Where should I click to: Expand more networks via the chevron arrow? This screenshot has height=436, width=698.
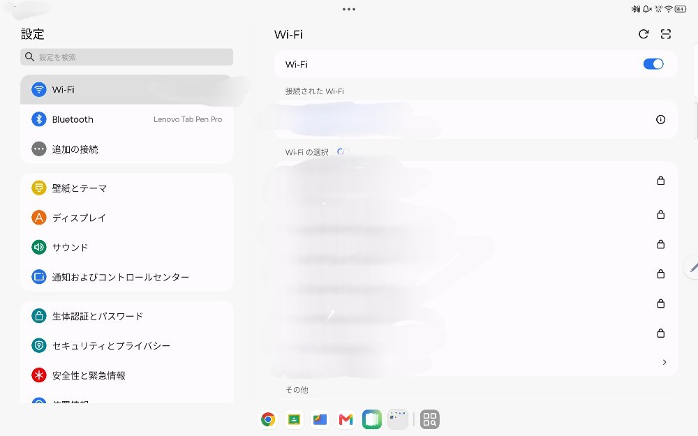click(664, 362)
